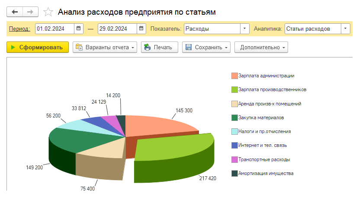
Task: Click the legend label Аренда произв-х помещений
Action: coord(270,104)
